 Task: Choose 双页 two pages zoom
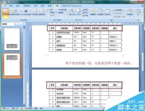tap(85, 12)
